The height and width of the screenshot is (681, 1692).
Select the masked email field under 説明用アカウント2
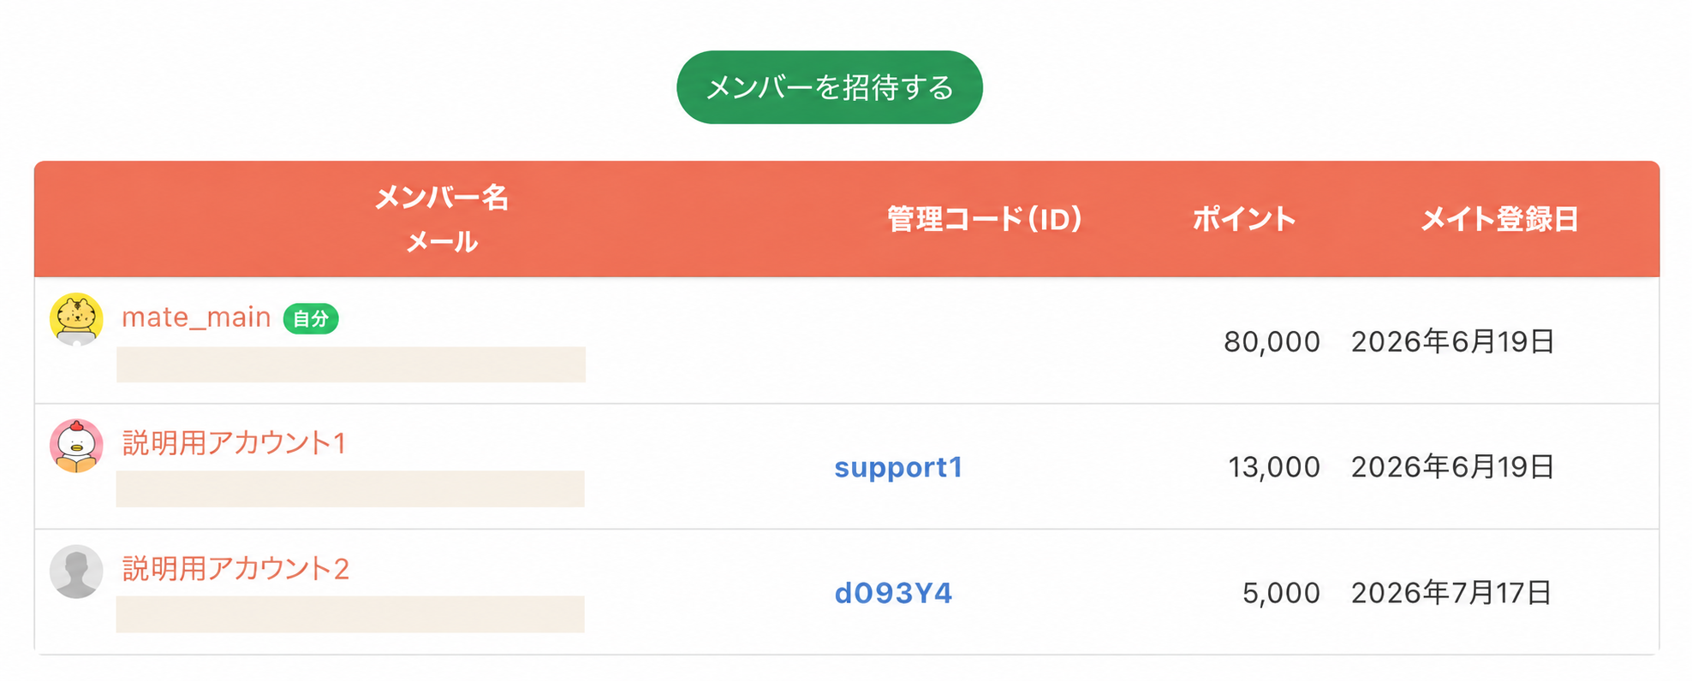[350, 614]
